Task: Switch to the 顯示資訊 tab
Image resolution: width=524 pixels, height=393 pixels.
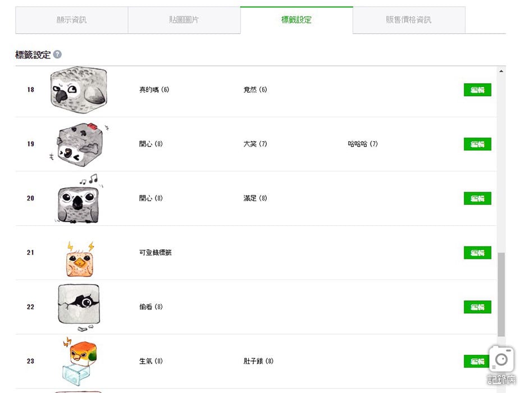Action: [x=71, y=20]
